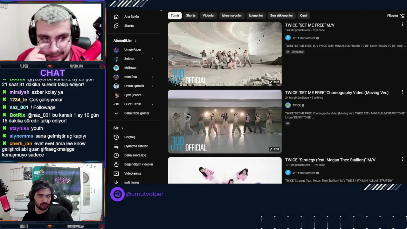Open options menu for SET ME FREE M/V
The image size is (407, 229).
coord(403,24)
